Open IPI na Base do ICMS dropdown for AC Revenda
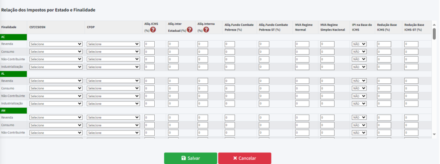The height and width of the screenshot is (164, 440). point(359,44)
